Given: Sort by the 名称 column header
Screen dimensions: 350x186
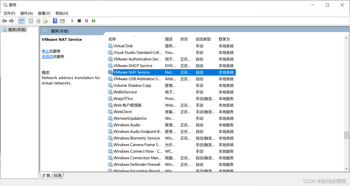Looking at the screenshot, I should 135,39.
